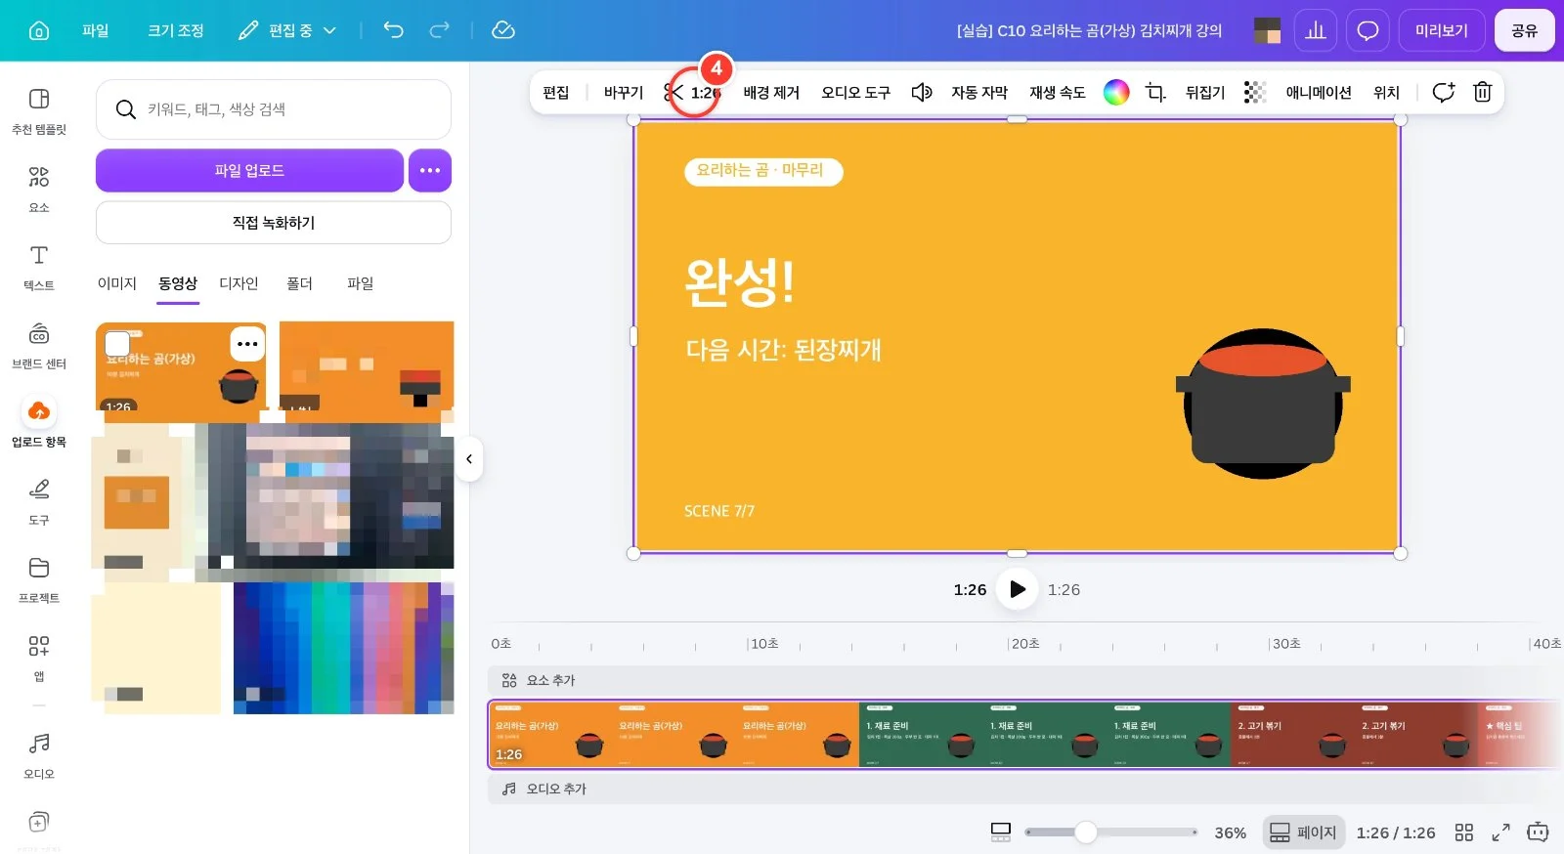The width and height of the screenshot is (1564, 854).
Task: Toggle the thumbnail layout view icon
Action: click(x=1001, y=833)
